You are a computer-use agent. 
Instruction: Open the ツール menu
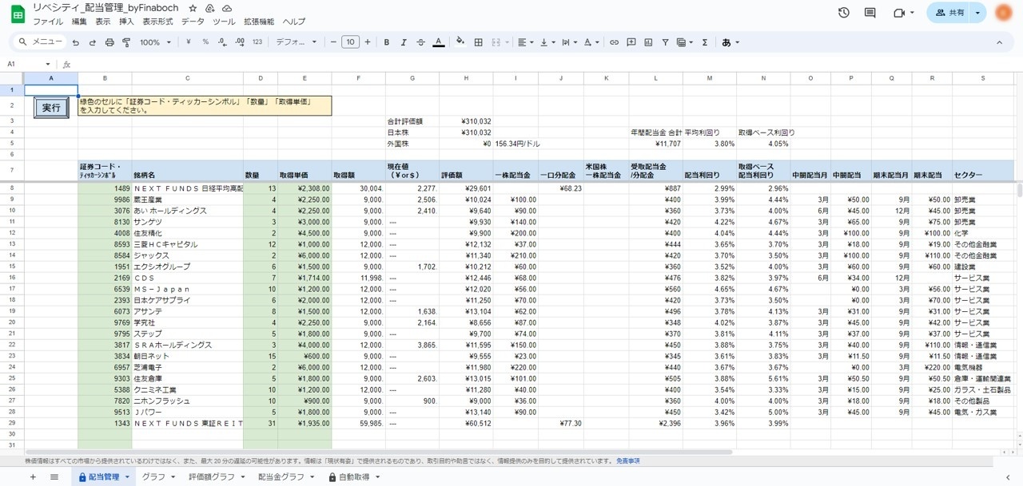coord(224,22)
